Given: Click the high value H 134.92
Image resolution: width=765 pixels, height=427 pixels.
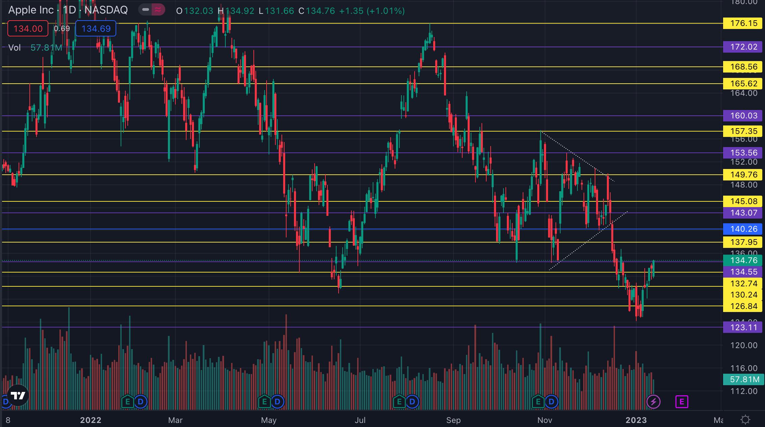Looking at the screenshot, I should [x=236, y=11].
